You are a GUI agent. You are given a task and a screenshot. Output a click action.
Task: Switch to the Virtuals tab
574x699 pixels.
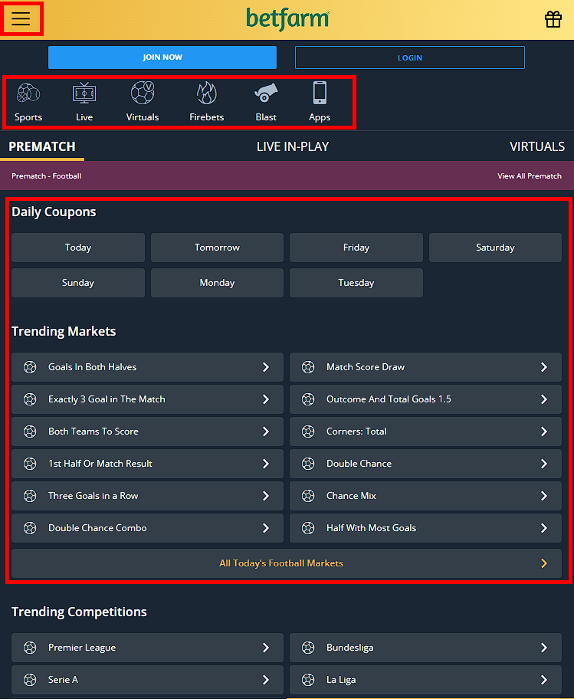coord(536,146)
